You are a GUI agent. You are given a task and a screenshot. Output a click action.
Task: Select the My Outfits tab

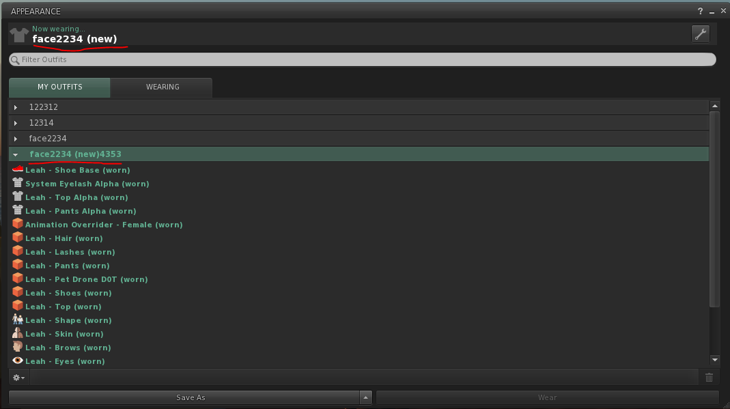[x=59, y=87]
